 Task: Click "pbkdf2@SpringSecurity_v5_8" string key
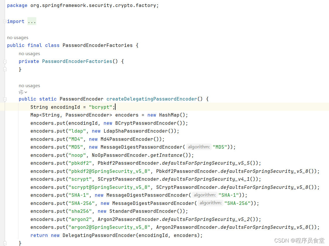pyautogui.click(x=109, y=171)
